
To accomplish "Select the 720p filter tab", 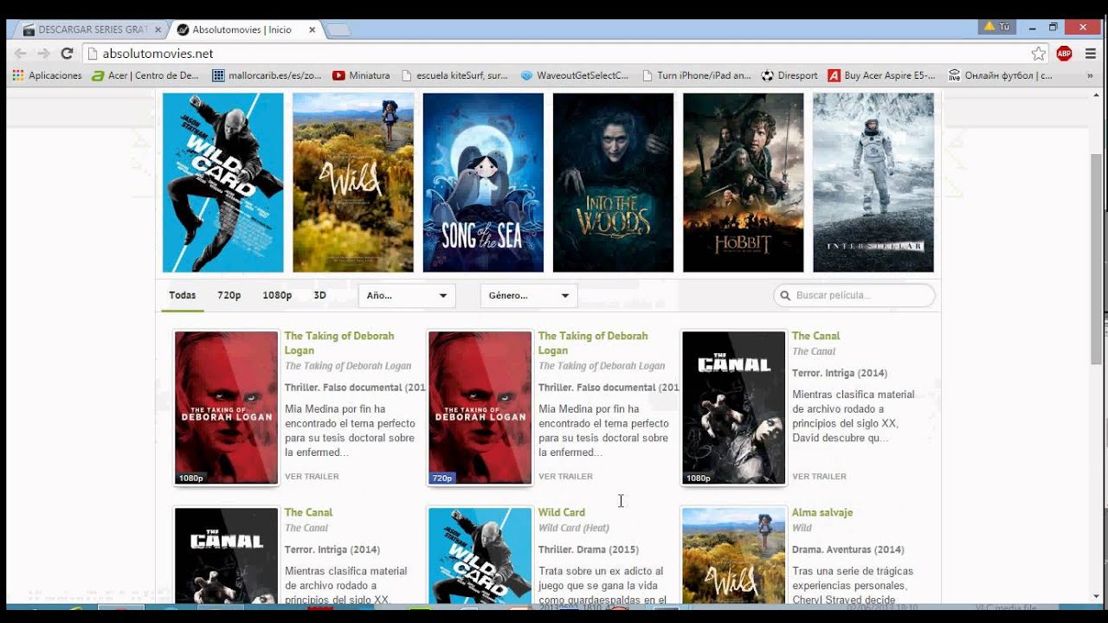I will (x=229, y=295).
